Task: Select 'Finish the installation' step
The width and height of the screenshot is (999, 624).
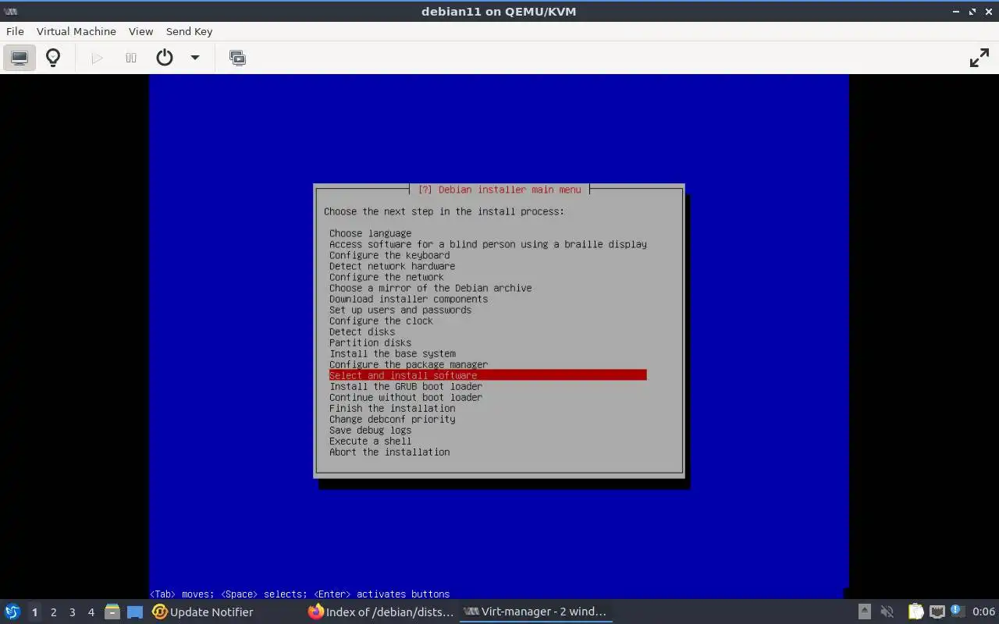Action: tap(392, 408)
